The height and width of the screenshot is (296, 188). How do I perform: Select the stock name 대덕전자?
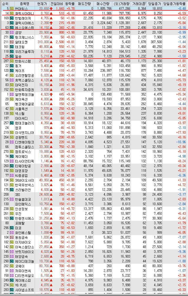21,85
